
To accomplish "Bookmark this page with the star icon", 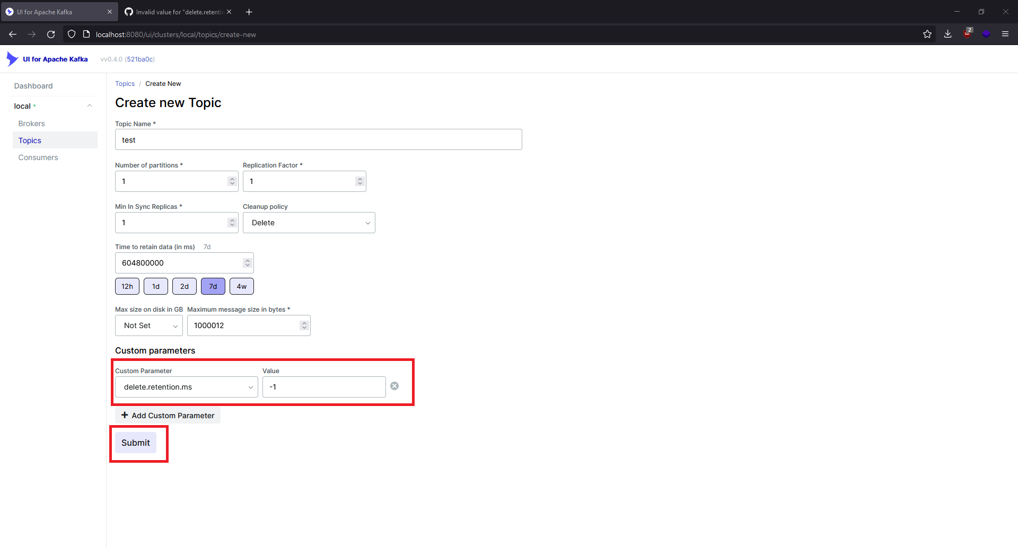I will 927,34.
